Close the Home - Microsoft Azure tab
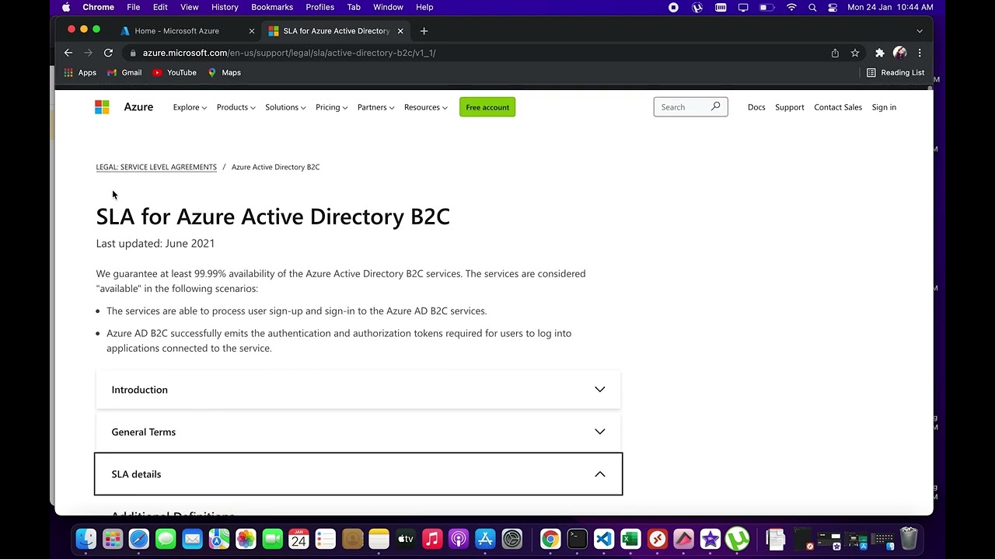This screenshot has height=559, width=995. click(251, 31)
